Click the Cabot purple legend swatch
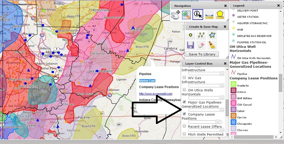The width and height of the screenshot is (284, 144). tap(233, 109)
